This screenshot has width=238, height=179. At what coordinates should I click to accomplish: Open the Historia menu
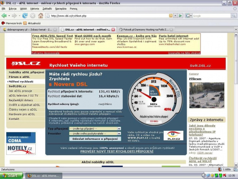(x=35, y=9)
